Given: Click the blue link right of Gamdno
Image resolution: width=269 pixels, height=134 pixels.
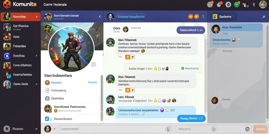Looking at the screenshot, I should coord(92,82).
